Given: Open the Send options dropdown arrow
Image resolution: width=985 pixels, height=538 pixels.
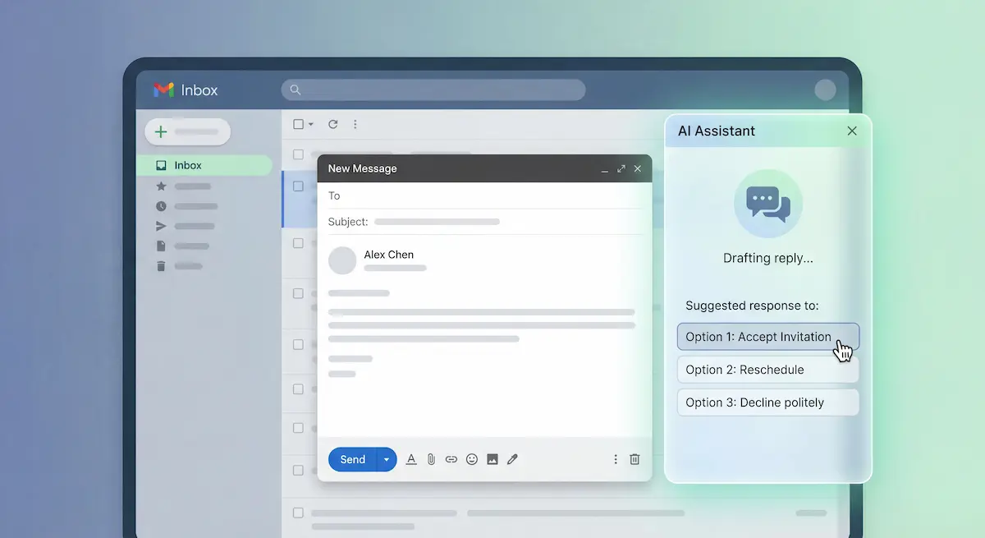Looking at the screenshot, I should click(387, 459).
